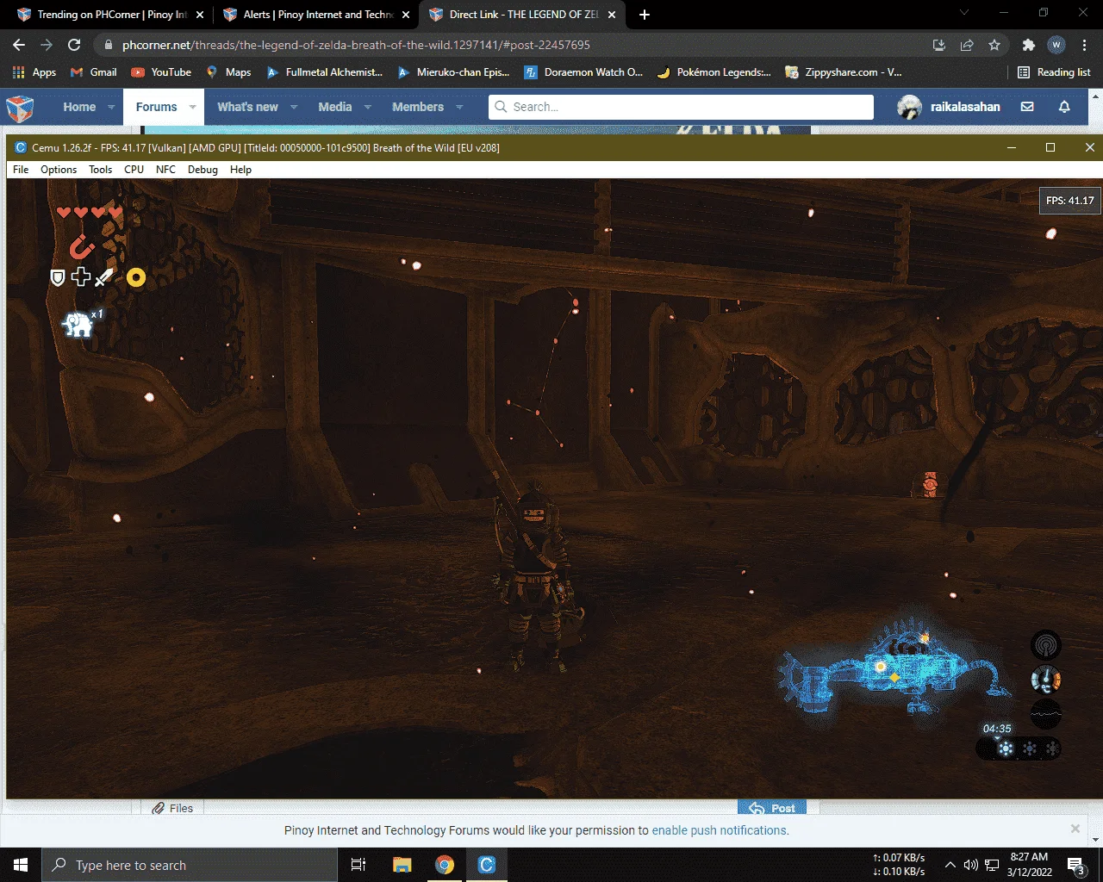Expand the Home nav dropdown arrow
Viewport: 1103px width, 882px height.
click(111, 107)
